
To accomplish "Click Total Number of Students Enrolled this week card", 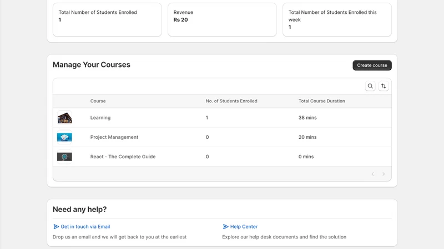I will (337, 20).
